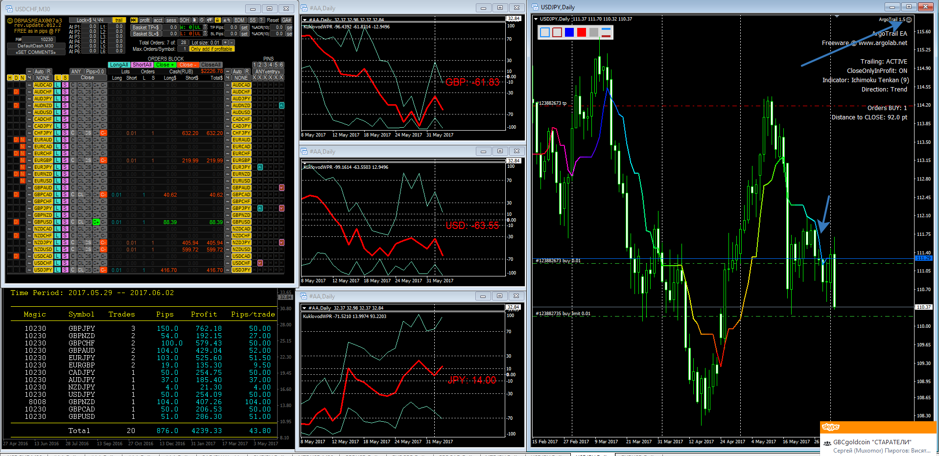The height and width of the screenshot is (456, 939).
Task: Click the Basket TP=$ value field
Action: 171,27
